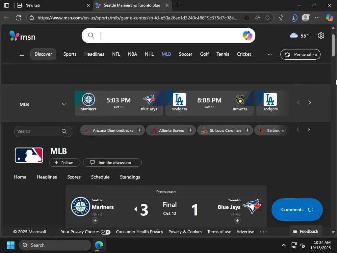The width and height of the screenshot is (337, 253).
Task: Open the Standings tab under MLB
Action: pos(130,177)
